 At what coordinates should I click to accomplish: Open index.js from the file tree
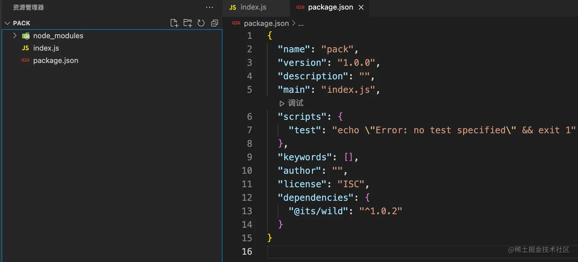coord(46,48)
